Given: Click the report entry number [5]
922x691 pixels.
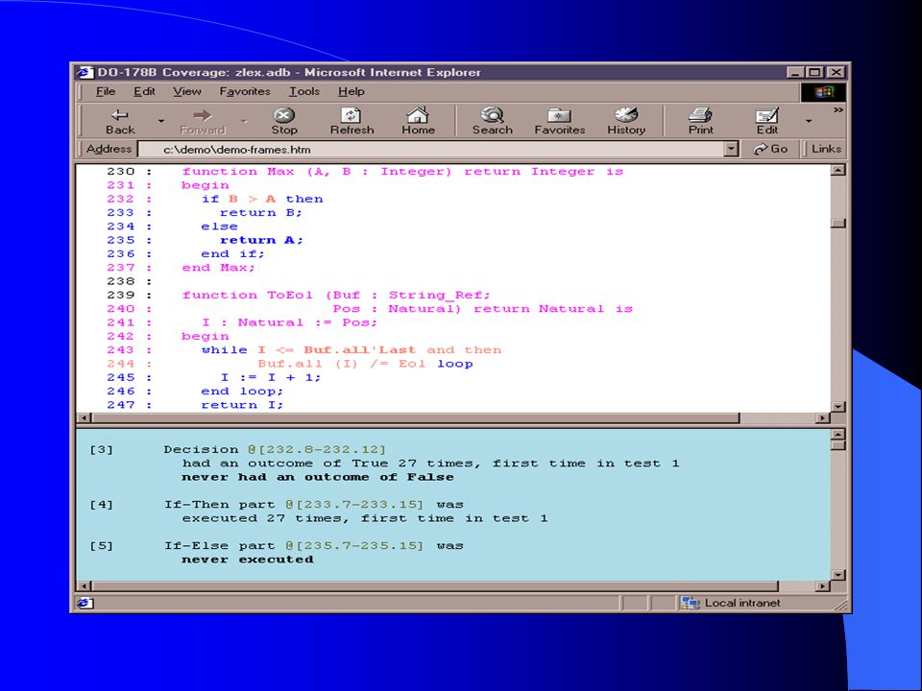Looking at the screenshot, I should [101, 546].
